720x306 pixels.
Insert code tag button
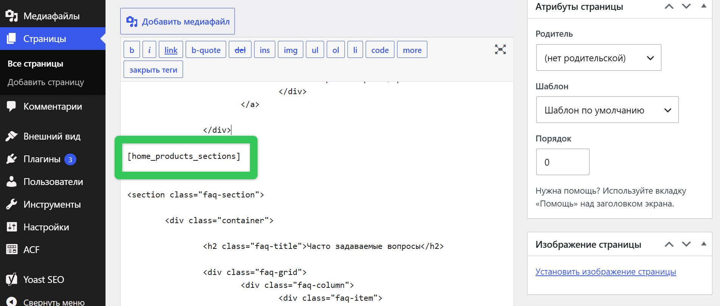[380, 50]
